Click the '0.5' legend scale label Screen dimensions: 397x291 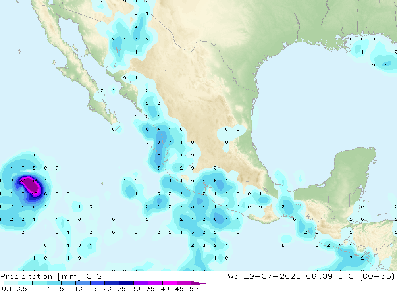(x=21, y=289)
